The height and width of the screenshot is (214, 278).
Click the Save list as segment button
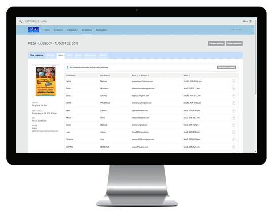(226, 67)
